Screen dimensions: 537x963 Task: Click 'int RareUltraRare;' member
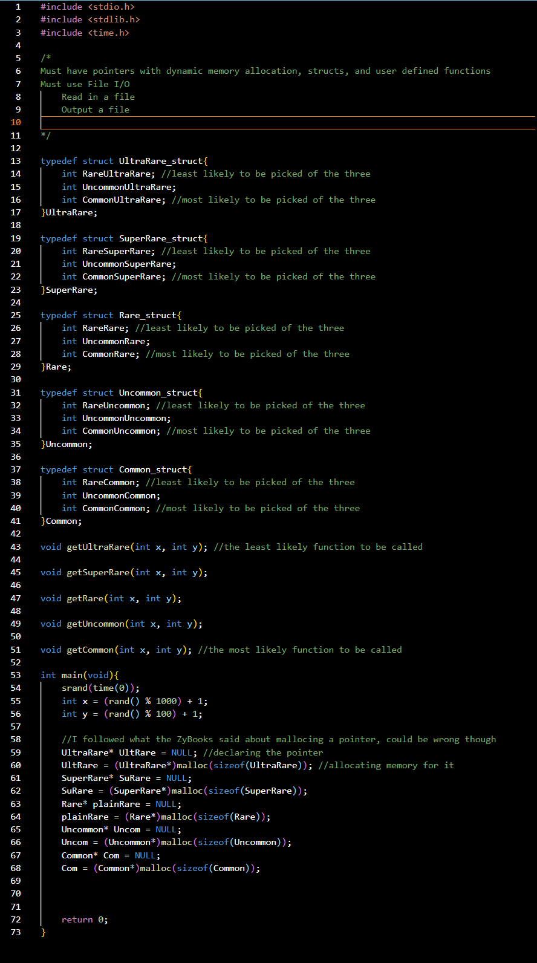coord(108,174)
